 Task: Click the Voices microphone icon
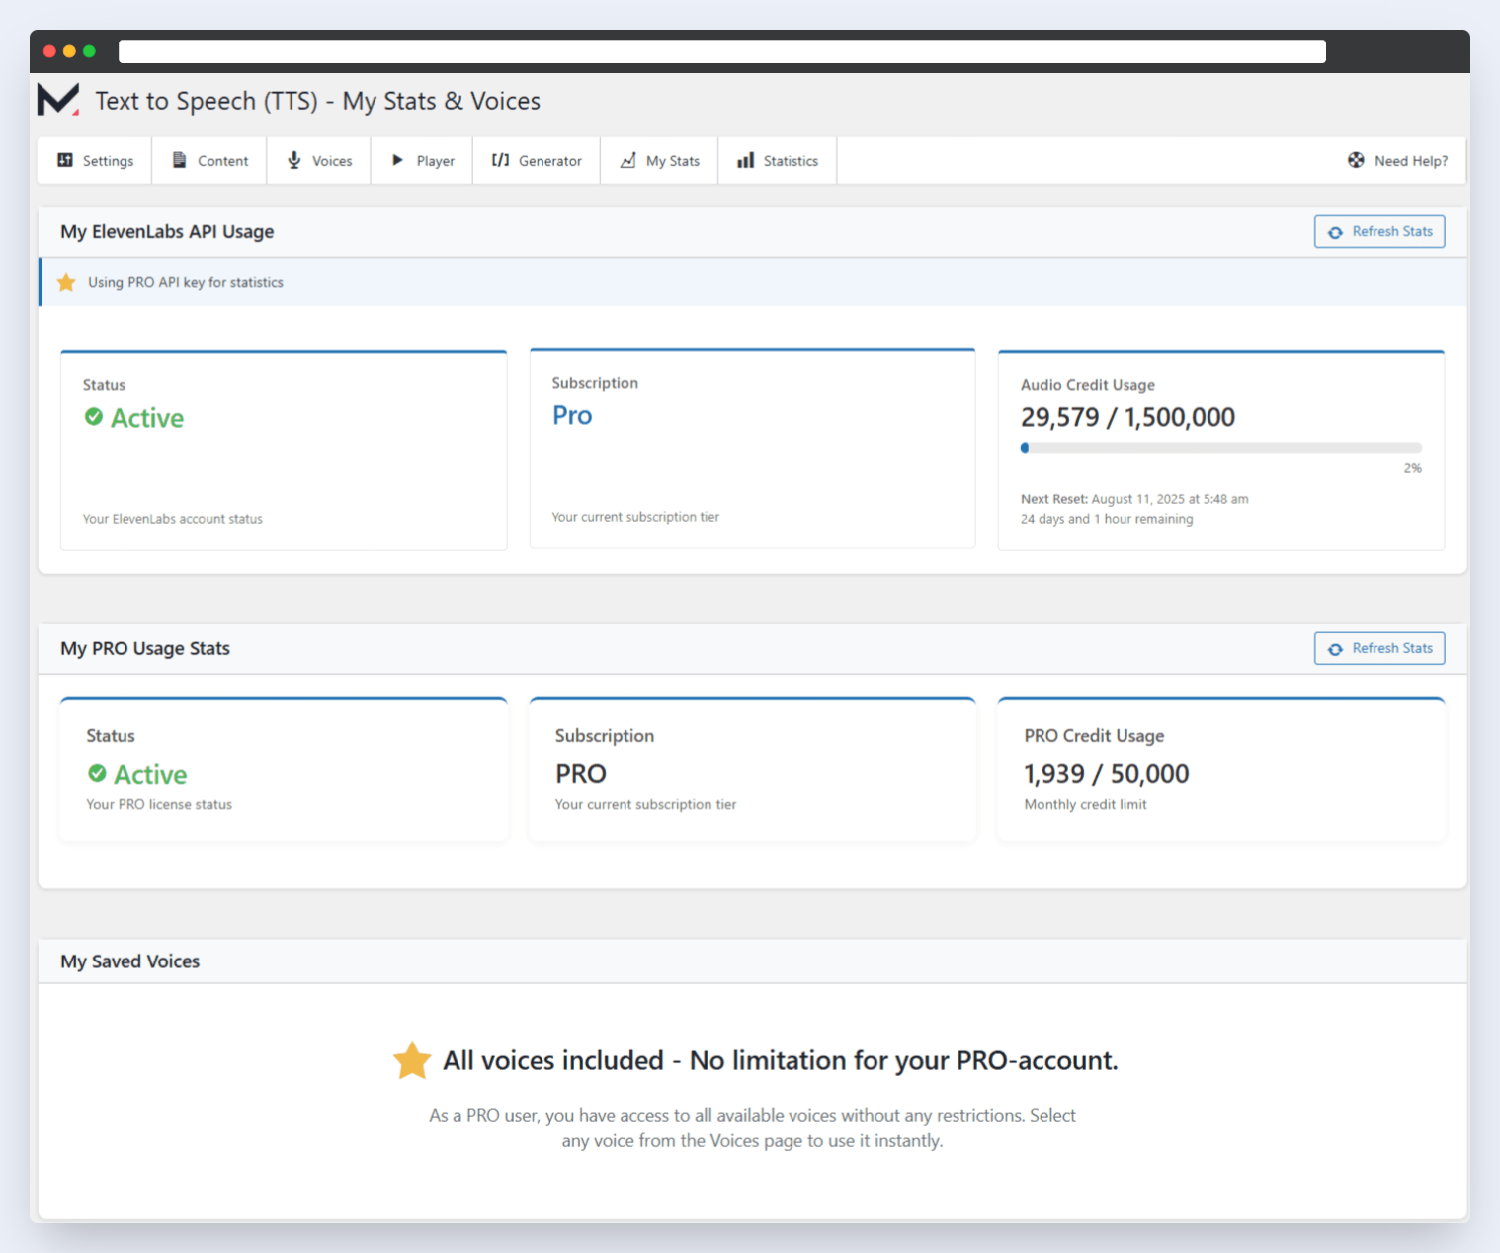tap(294, 160)
